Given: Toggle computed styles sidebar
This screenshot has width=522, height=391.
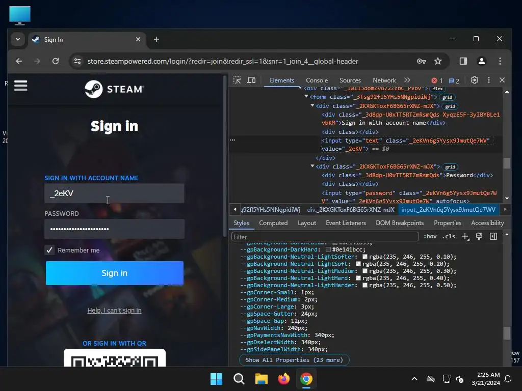Looking at the screenshot, I should click(x=493, y=236).
